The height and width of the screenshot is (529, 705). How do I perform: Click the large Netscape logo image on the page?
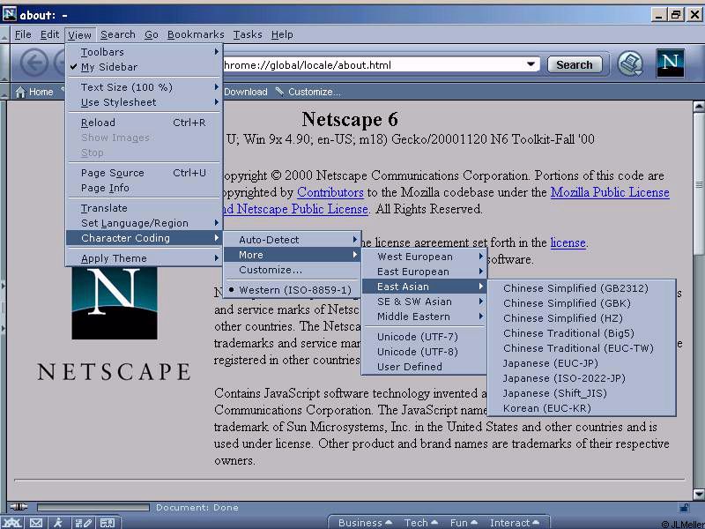point(115,303)
